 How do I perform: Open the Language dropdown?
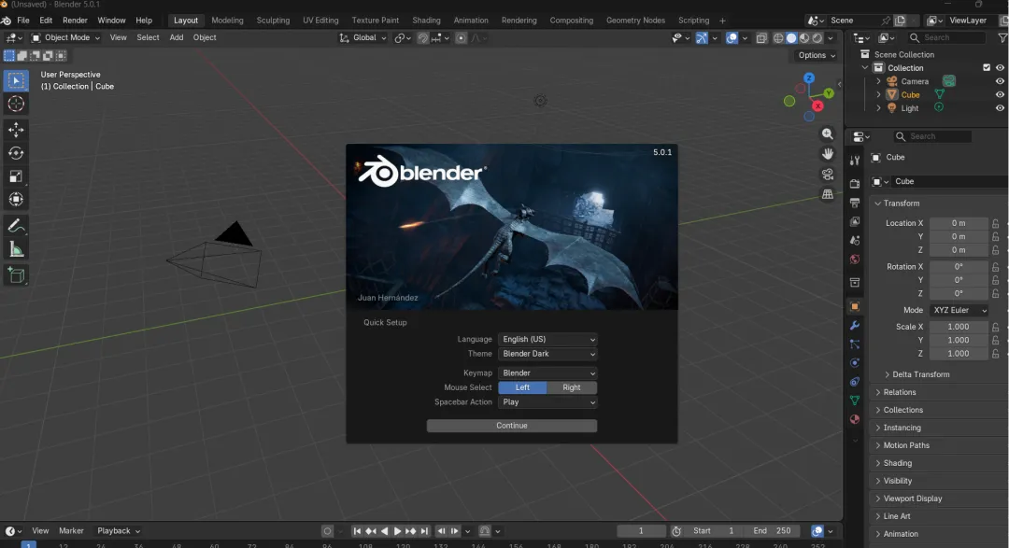pos(547,339)
